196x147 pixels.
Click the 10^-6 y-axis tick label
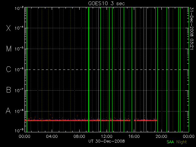click(x=19, y=70)
